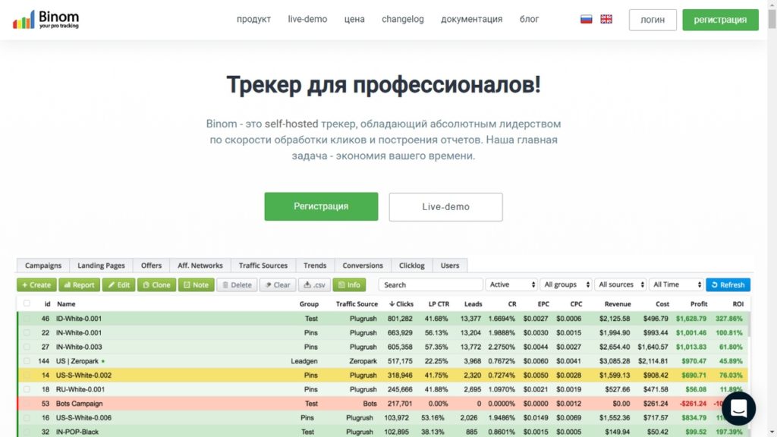Click the Delete button
The width and height of the screenshot is (777, 437).
pyautogui.click(x=237, y=285)
